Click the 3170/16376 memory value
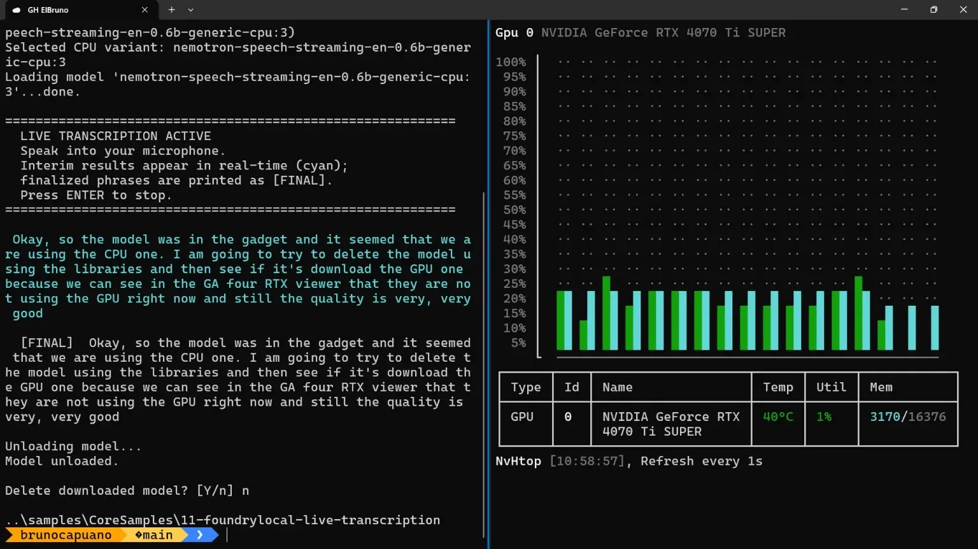The height and width of the screenshot is (549, 978). (x=908, y=417)
